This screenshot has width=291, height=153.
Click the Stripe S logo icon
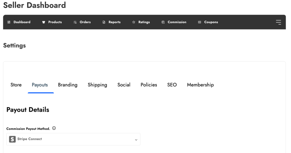(x=13, y=139)
